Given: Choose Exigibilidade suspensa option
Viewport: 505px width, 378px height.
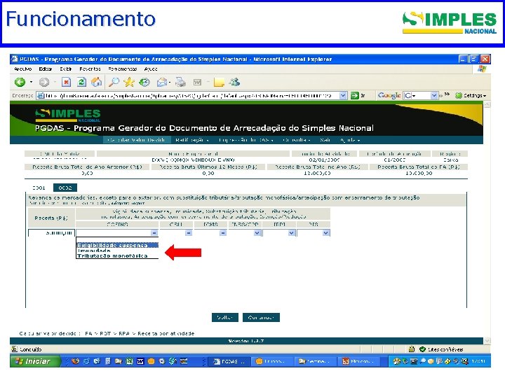Looking at the screenshot, I should coord(117,245).
